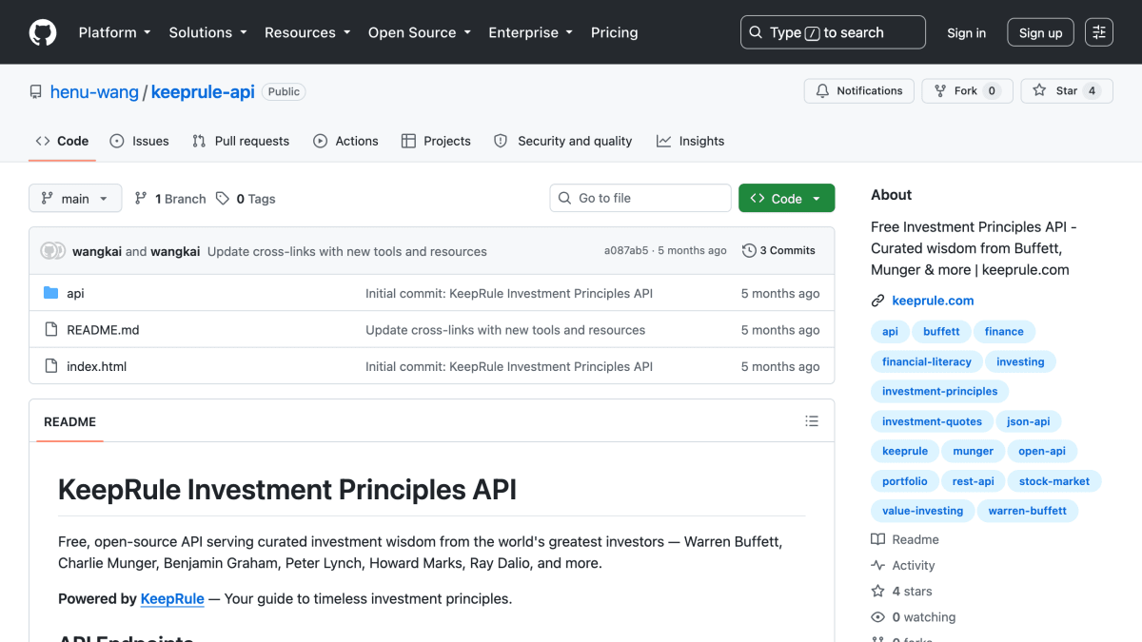Follow the KeepRule link in README
Image resolution: width=1142 pixels, height=642 pixels.
172,599
